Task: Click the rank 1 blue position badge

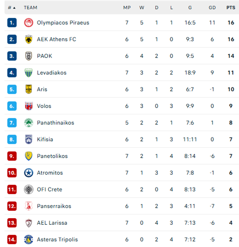Action: 12,23
